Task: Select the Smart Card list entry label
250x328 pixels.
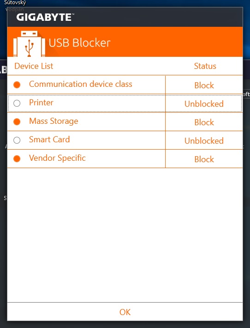Action: click(x=49, y=140)
